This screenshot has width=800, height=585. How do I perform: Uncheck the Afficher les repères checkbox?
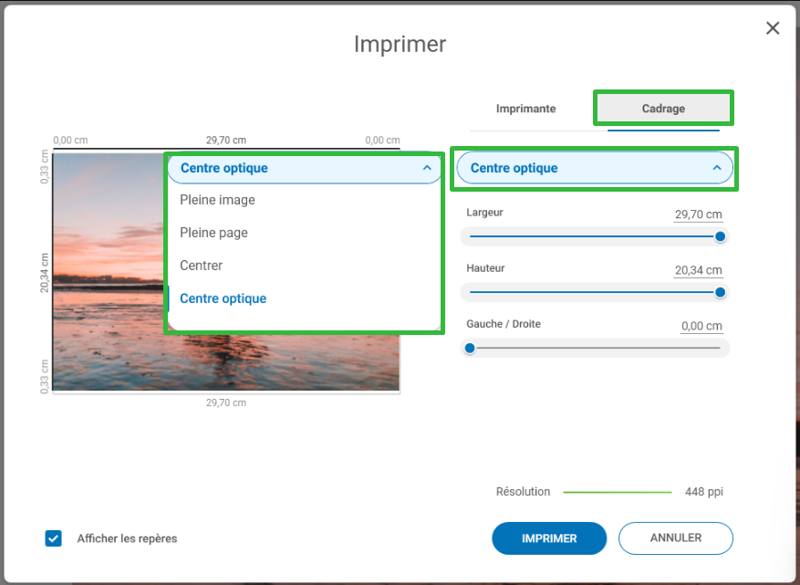click(x=53, y=538)
